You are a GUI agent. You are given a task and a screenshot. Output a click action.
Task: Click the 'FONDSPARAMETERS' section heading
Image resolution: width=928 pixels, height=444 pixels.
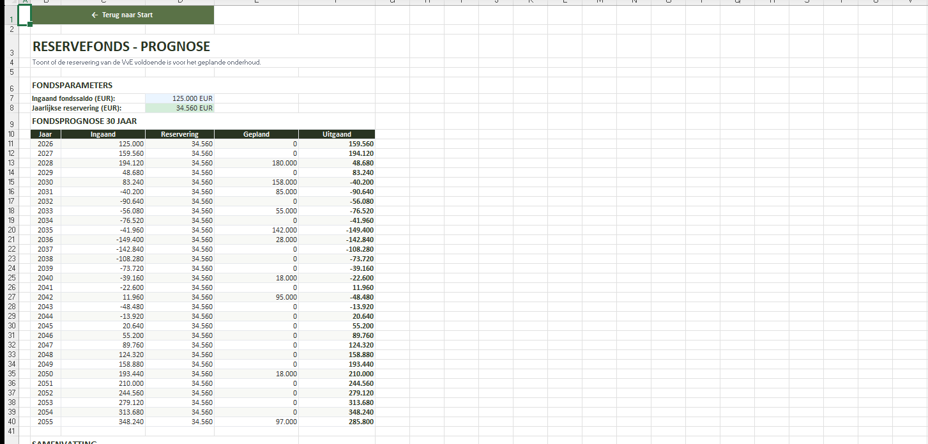point(72,85)
